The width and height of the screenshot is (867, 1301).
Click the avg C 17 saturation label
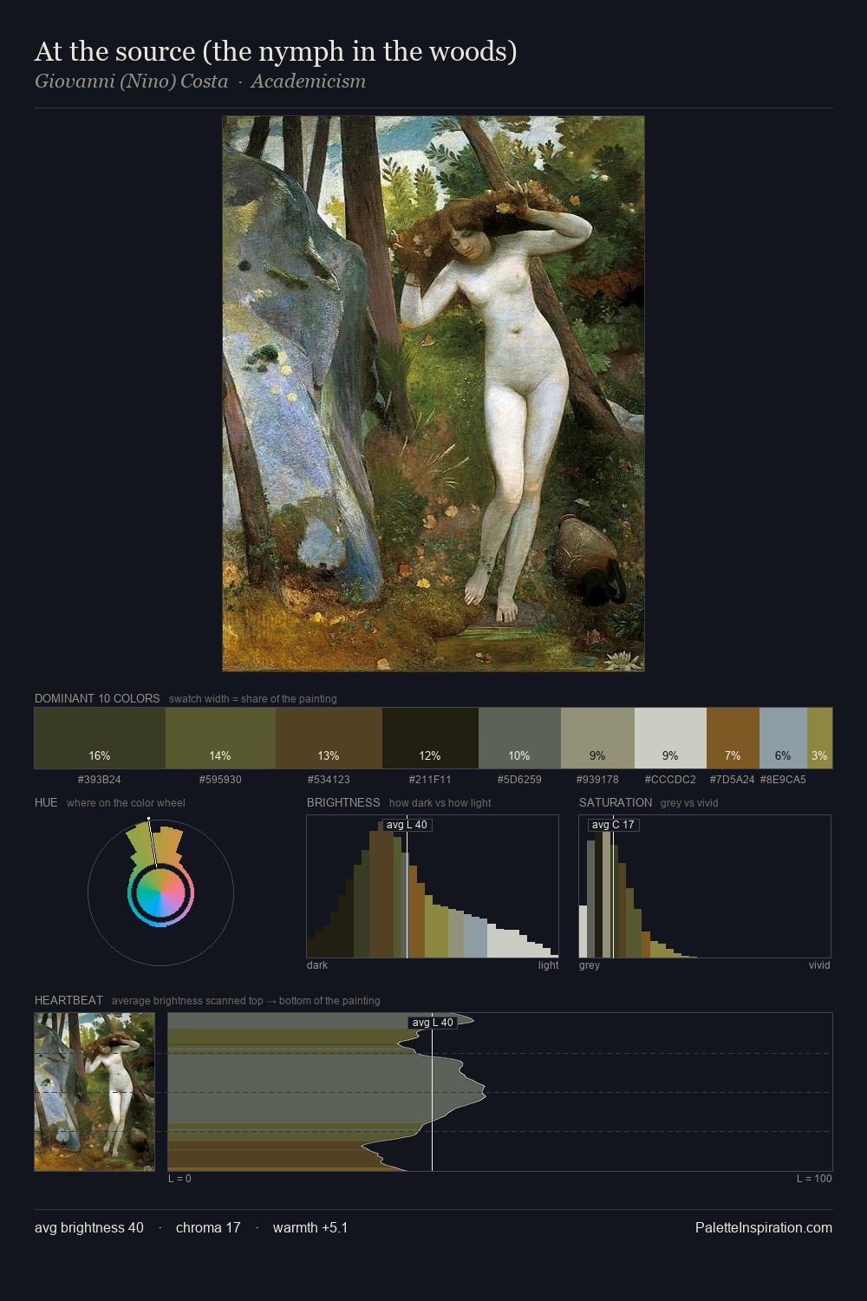613,824
